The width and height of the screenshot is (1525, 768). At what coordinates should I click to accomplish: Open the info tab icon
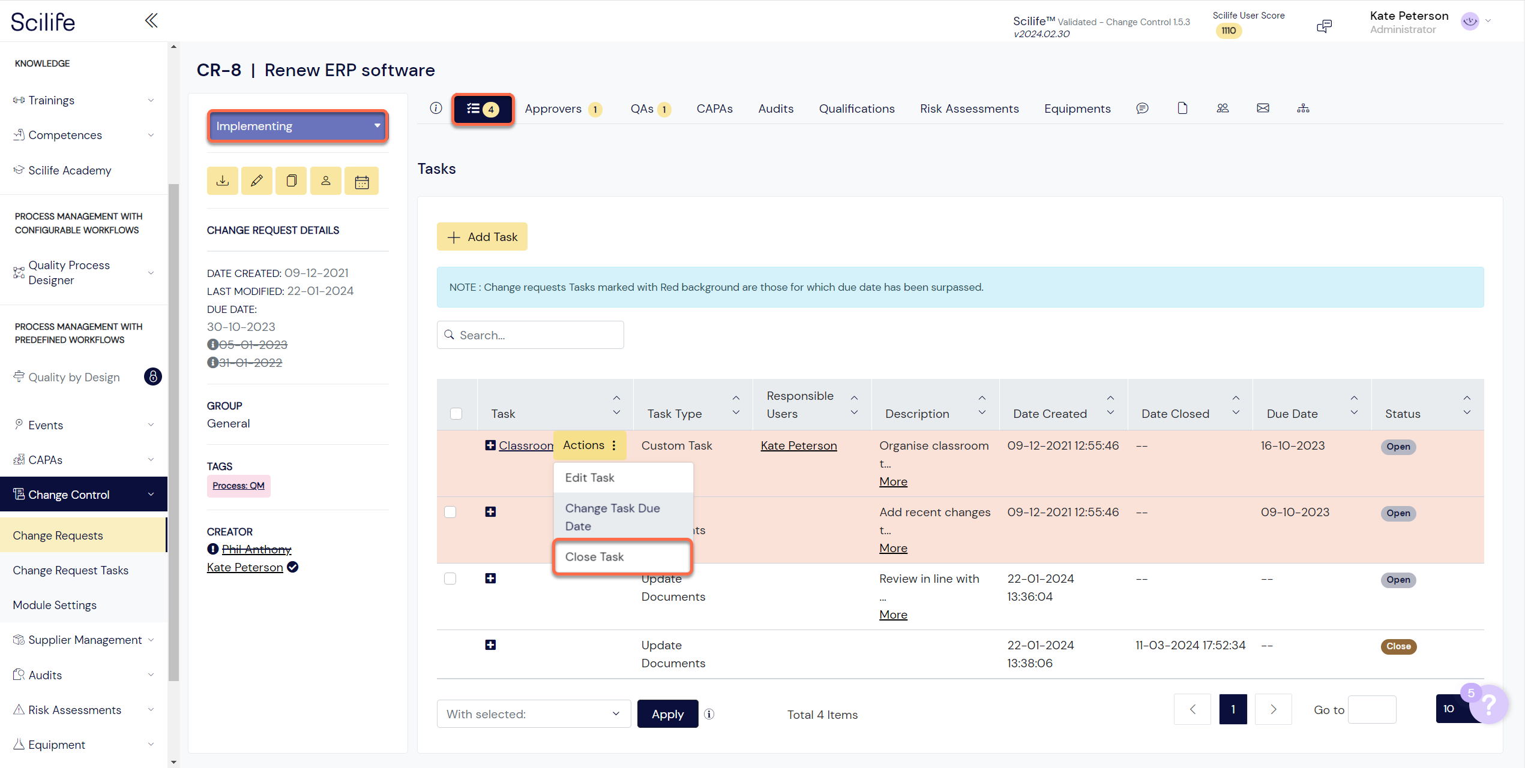tap(436, 108)
